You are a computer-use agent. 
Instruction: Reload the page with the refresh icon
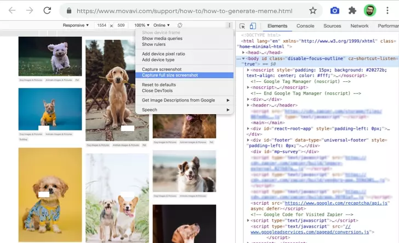tap(47, 10)
